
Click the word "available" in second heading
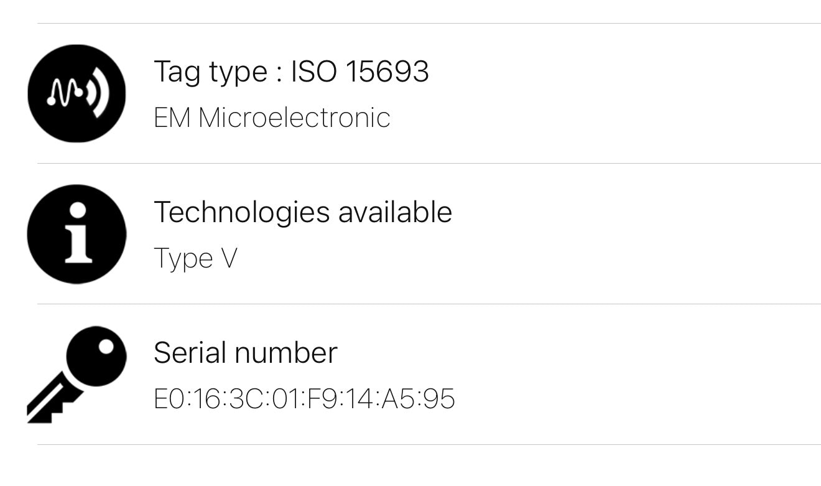tap(395, 212)
